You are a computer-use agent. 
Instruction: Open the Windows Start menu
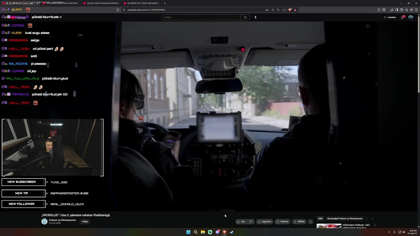[188, 232]
